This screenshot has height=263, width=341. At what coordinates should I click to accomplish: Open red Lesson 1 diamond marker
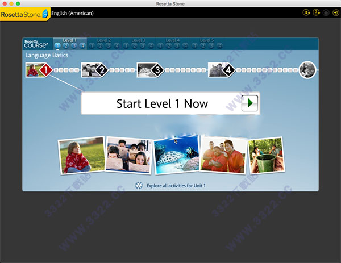click(45, 70)
